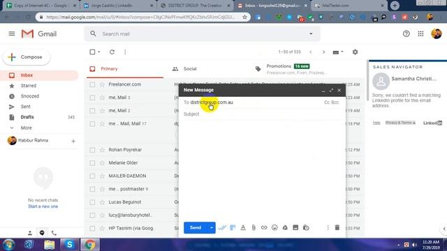Select the Lucas Beguinot email checkbox

point(92,202)
